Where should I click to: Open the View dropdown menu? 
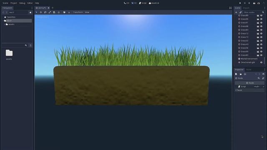click(87, 12)
